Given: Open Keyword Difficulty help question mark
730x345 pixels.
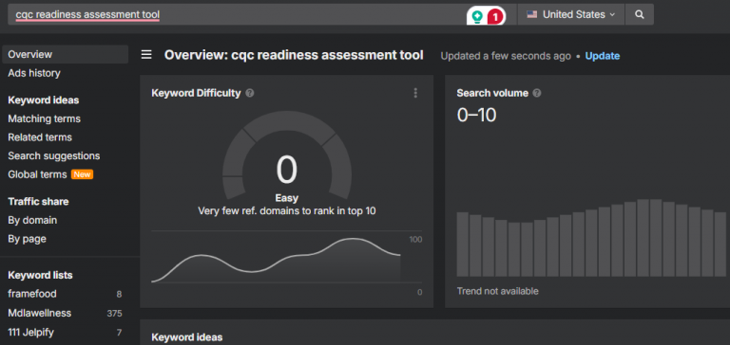Looking at the screenshot, I should pos(250,93).
